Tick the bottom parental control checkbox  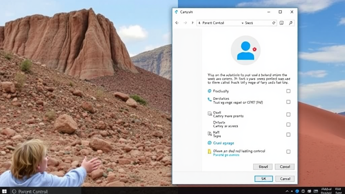(x=288, y=151)
